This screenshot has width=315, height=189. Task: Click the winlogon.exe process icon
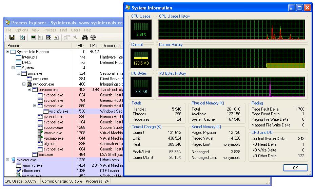tap(29, 84)
